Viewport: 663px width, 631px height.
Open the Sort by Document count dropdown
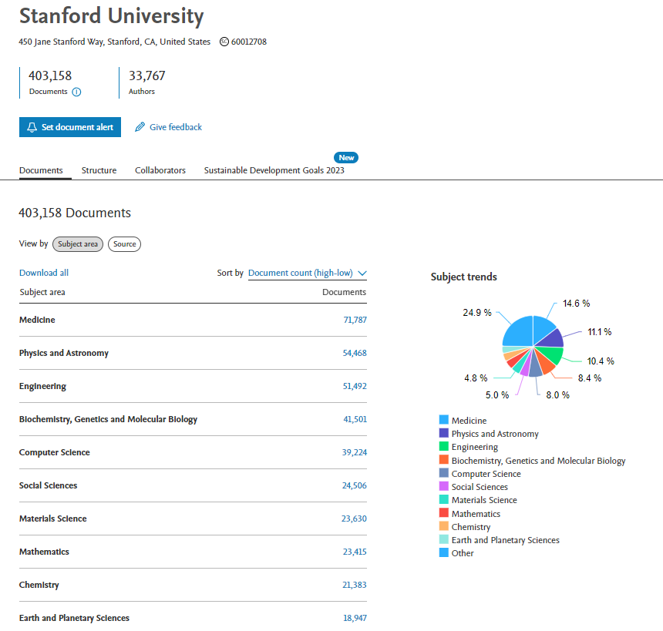tap(308, 273)
